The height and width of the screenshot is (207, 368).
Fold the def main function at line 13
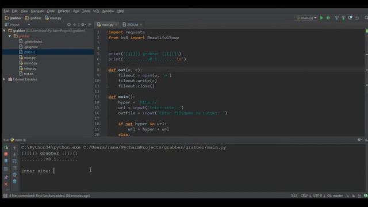tap(107, 97)
